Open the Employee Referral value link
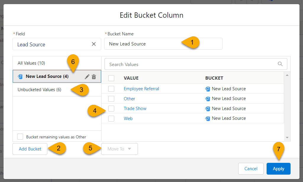 [141, 89]
